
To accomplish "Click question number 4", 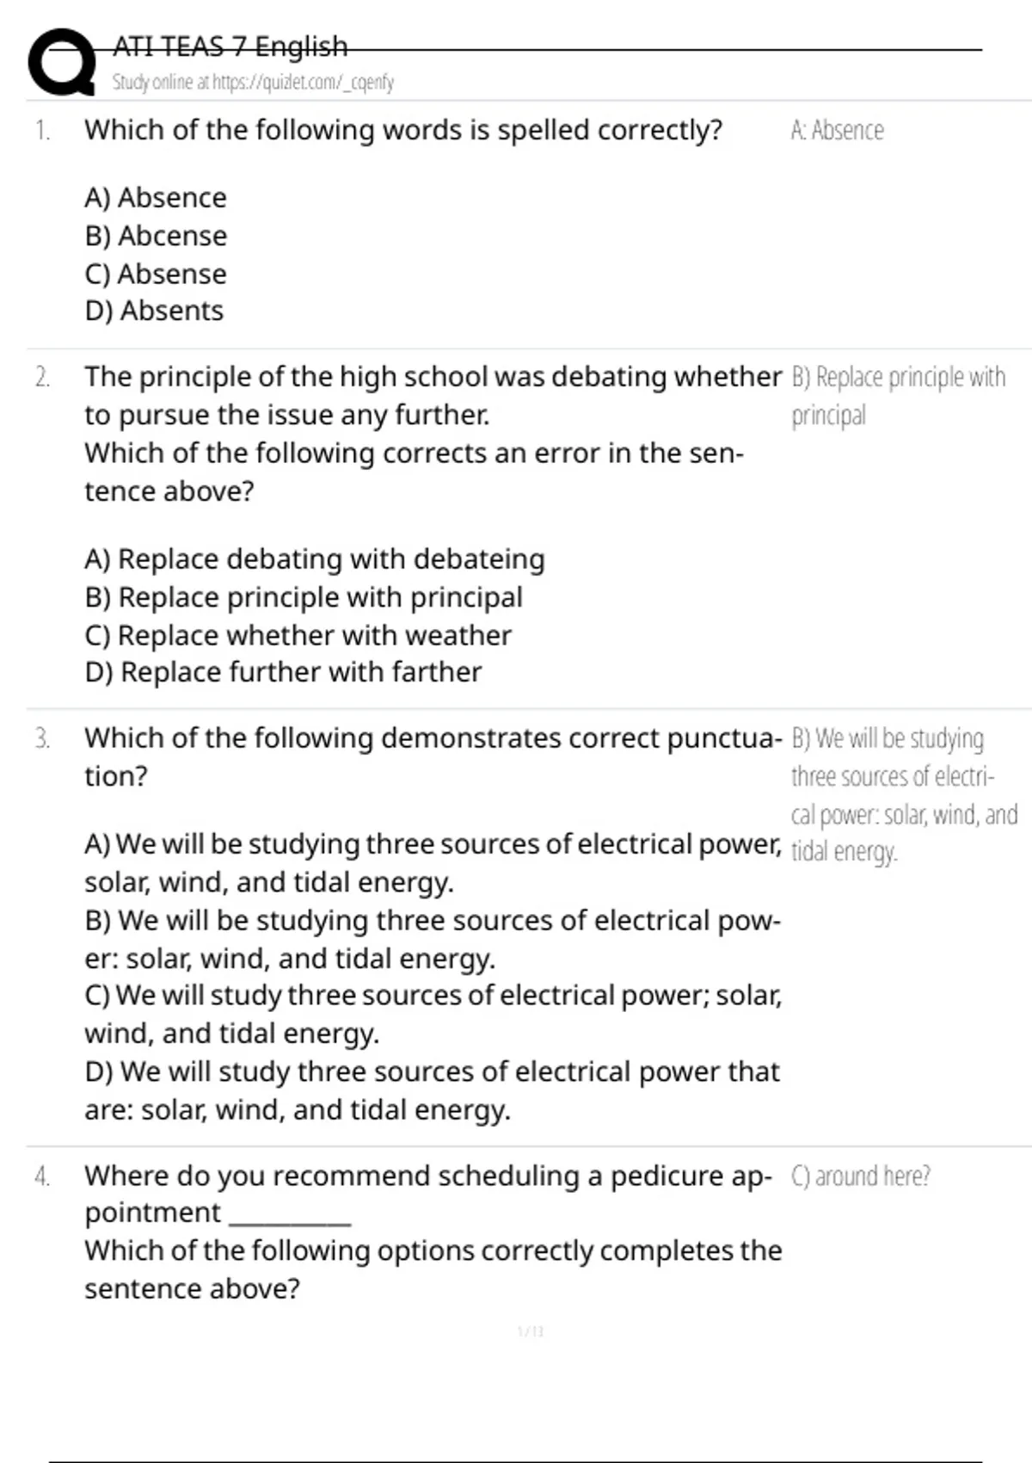I will [x=42, y=1176].
